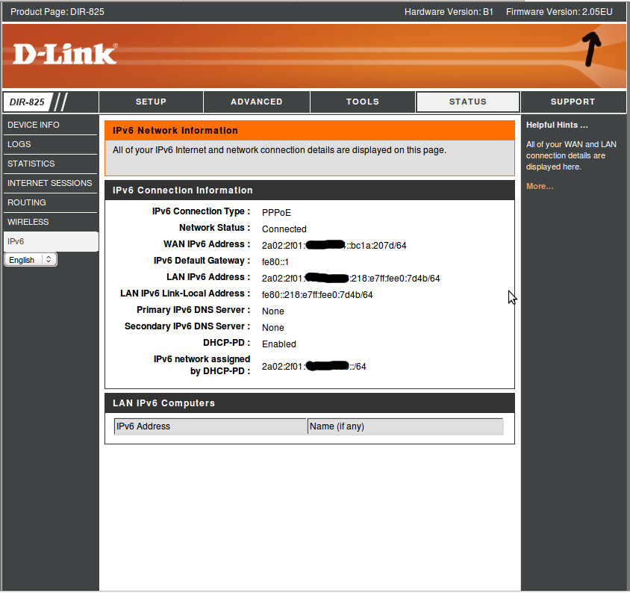View the LOGS page from the sidebar
This screenshot has width=630, height=593.
tap(19, 144)
